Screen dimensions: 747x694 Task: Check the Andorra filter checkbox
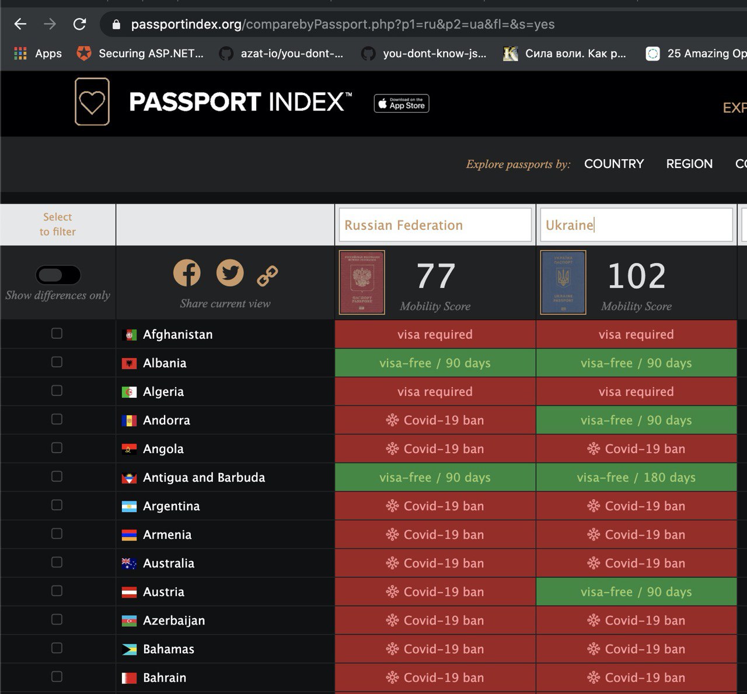[57, 419]
